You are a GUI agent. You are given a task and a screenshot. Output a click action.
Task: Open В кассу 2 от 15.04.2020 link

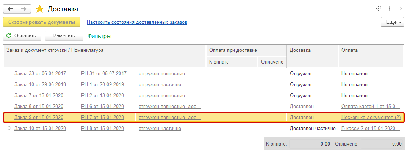point(371,129)
